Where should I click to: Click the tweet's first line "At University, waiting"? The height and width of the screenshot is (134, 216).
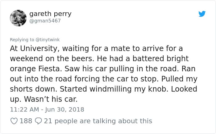(47, 49)
